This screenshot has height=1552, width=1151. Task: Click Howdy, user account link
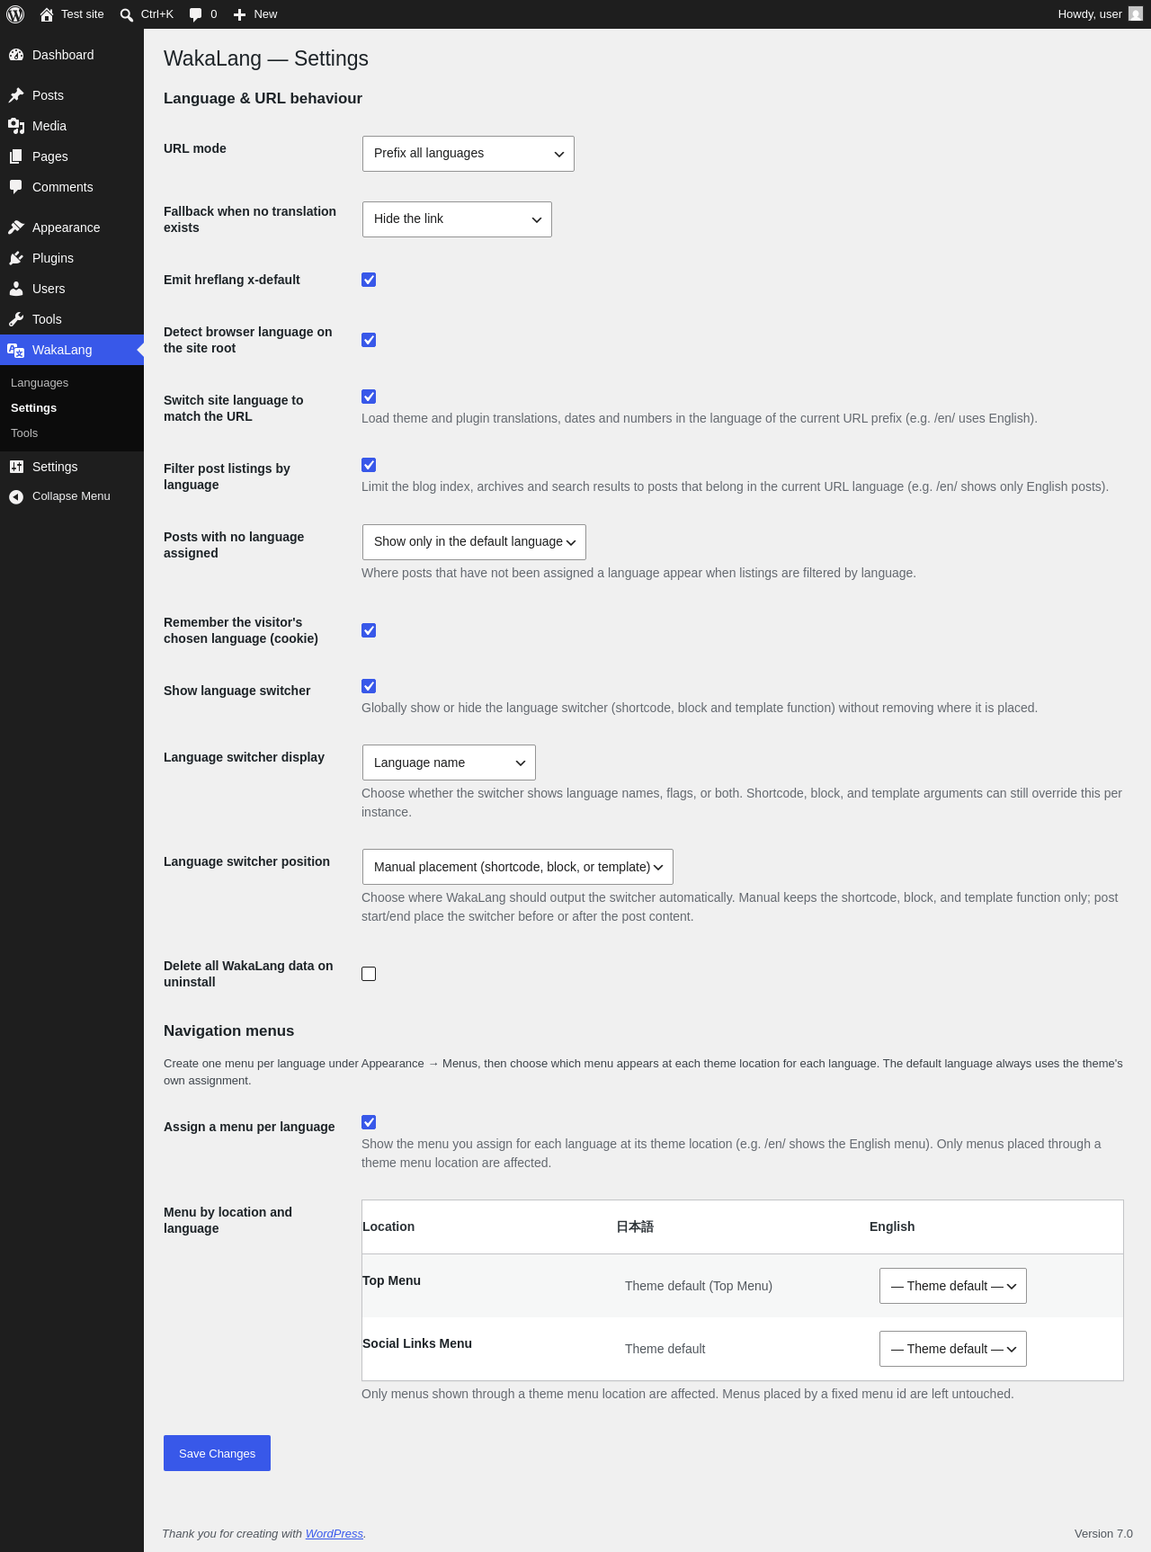click(x=1100, y=14)
